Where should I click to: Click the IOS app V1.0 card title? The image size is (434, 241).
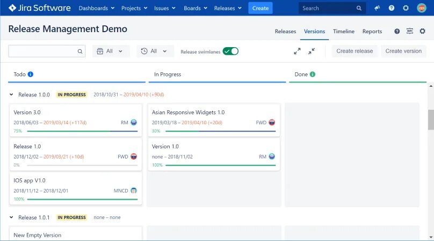pos(30,180)
